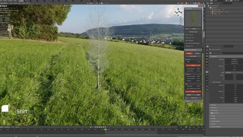Activate the orange Grow tab button
243x137 pixels.
click(189, 53)
